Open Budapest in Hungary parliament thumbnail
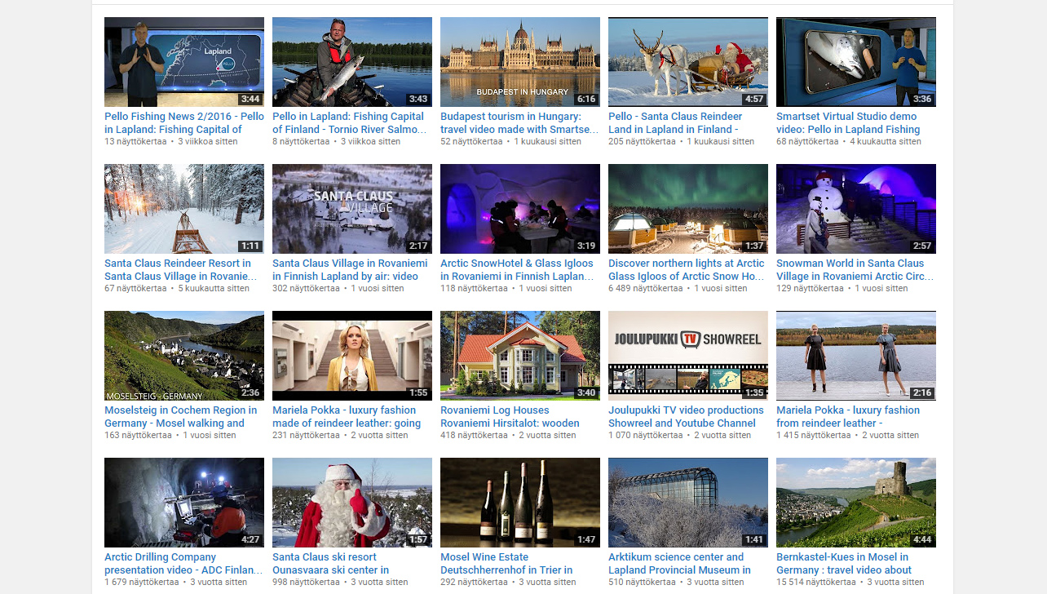Image resolution: width=1047 pixels, height=594 pixels. click(x=520, y=62)
